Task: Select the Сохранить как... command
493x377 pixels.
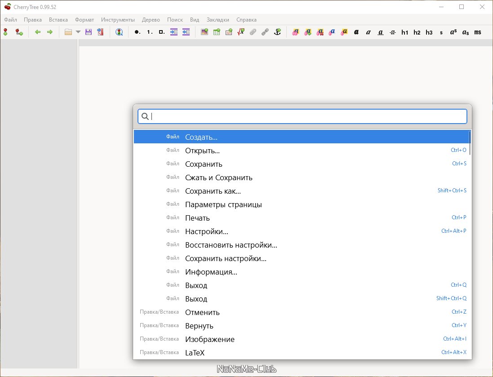Action: click(x=213, y=191)
